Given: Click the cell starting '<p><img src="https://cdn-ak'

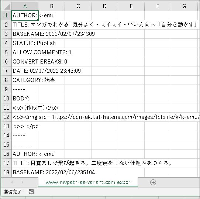Looking at the screenshot, I should [25, 117].
